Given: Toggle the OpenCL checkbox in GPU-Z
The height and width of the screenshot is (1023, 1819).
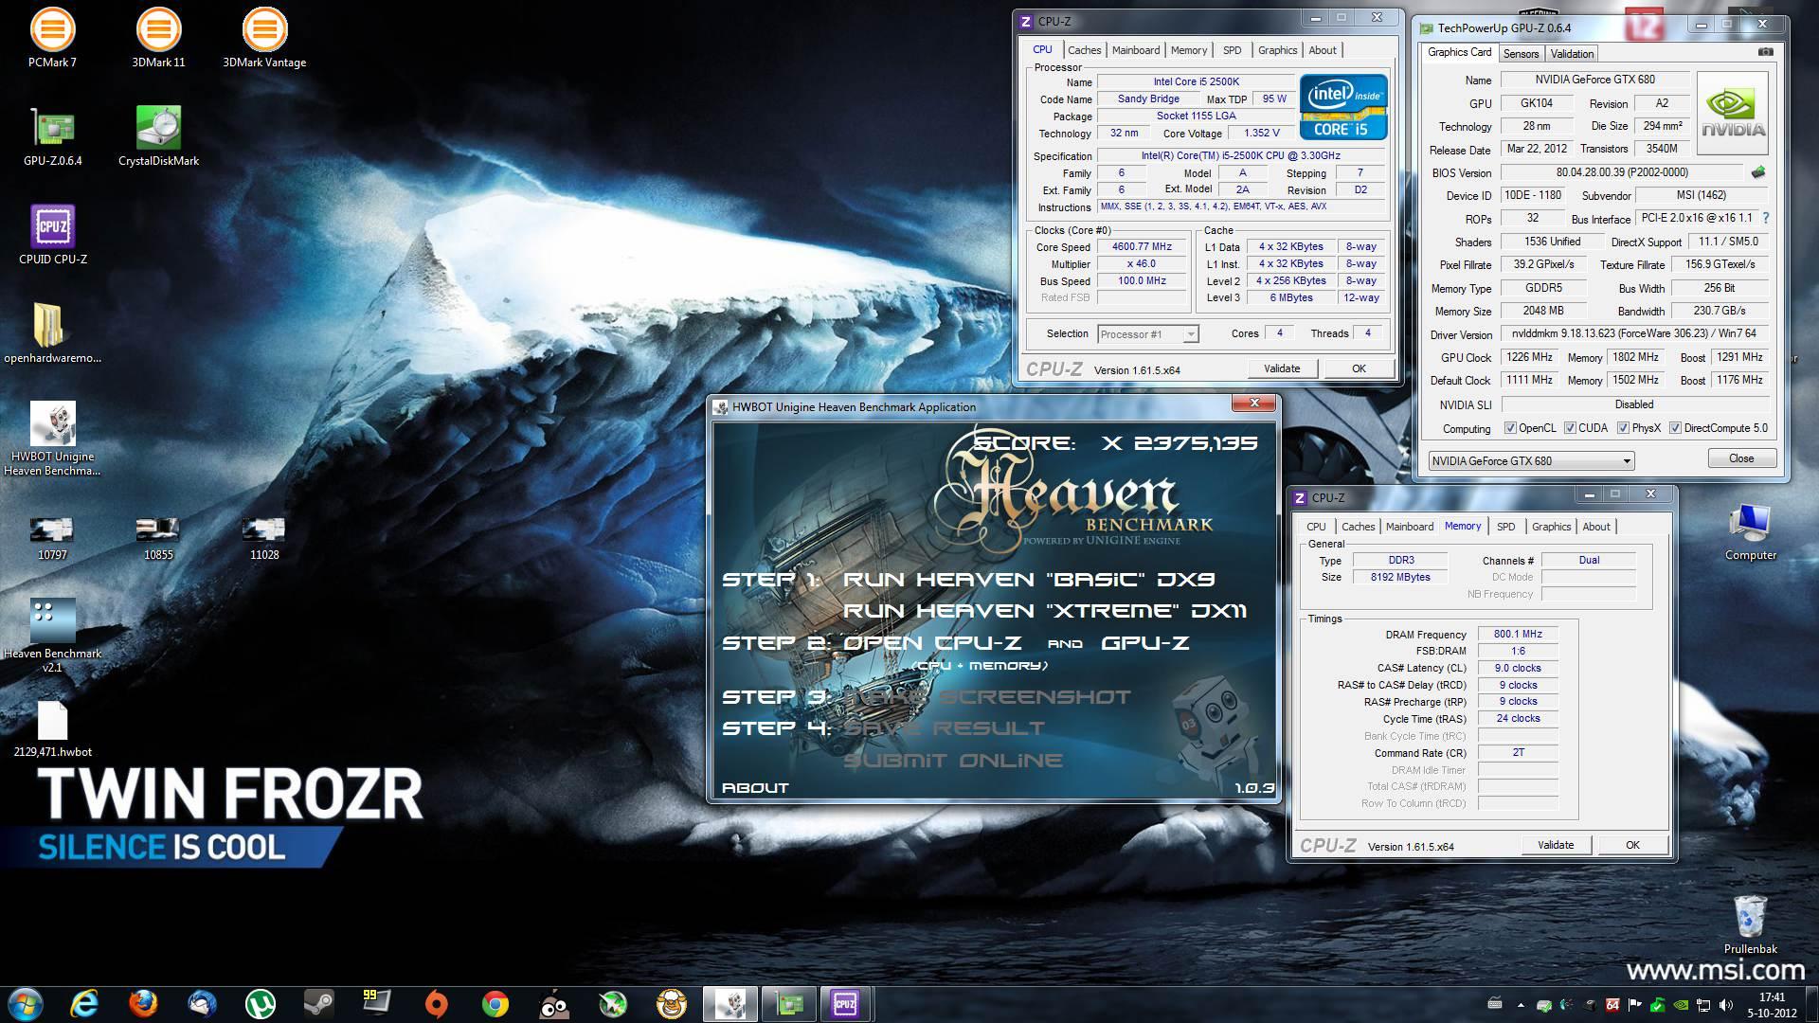Looking at the screenshot, I should tap(1511, 428).
